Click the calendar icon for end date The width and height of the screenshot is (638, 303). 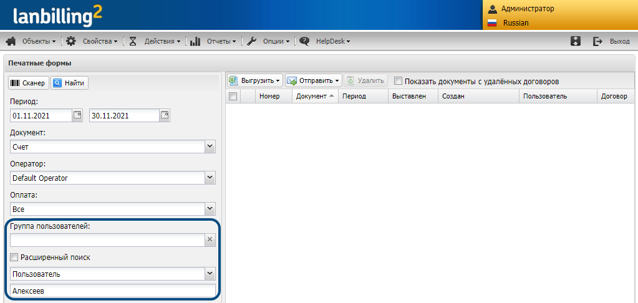[x=165, y=115]
